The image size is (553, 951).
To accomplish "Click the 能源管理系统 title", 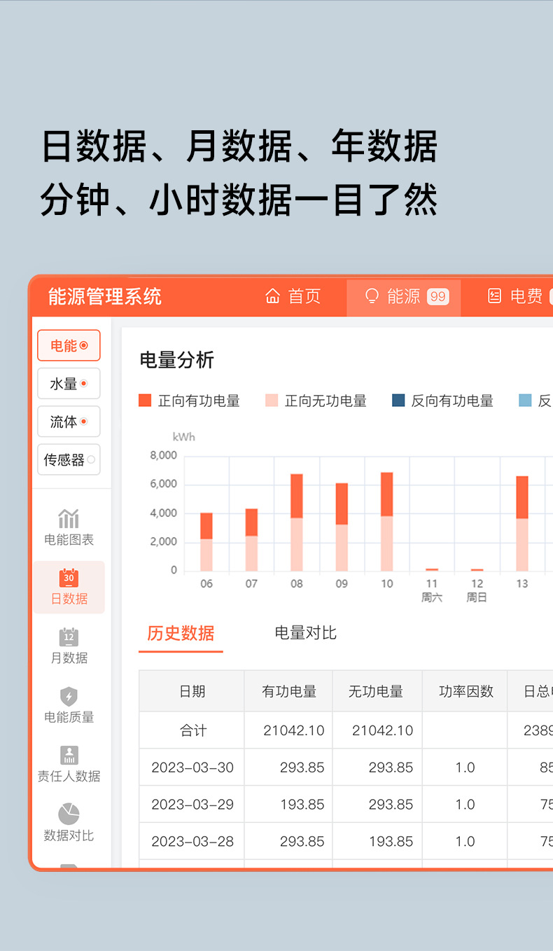I will 105,296.
